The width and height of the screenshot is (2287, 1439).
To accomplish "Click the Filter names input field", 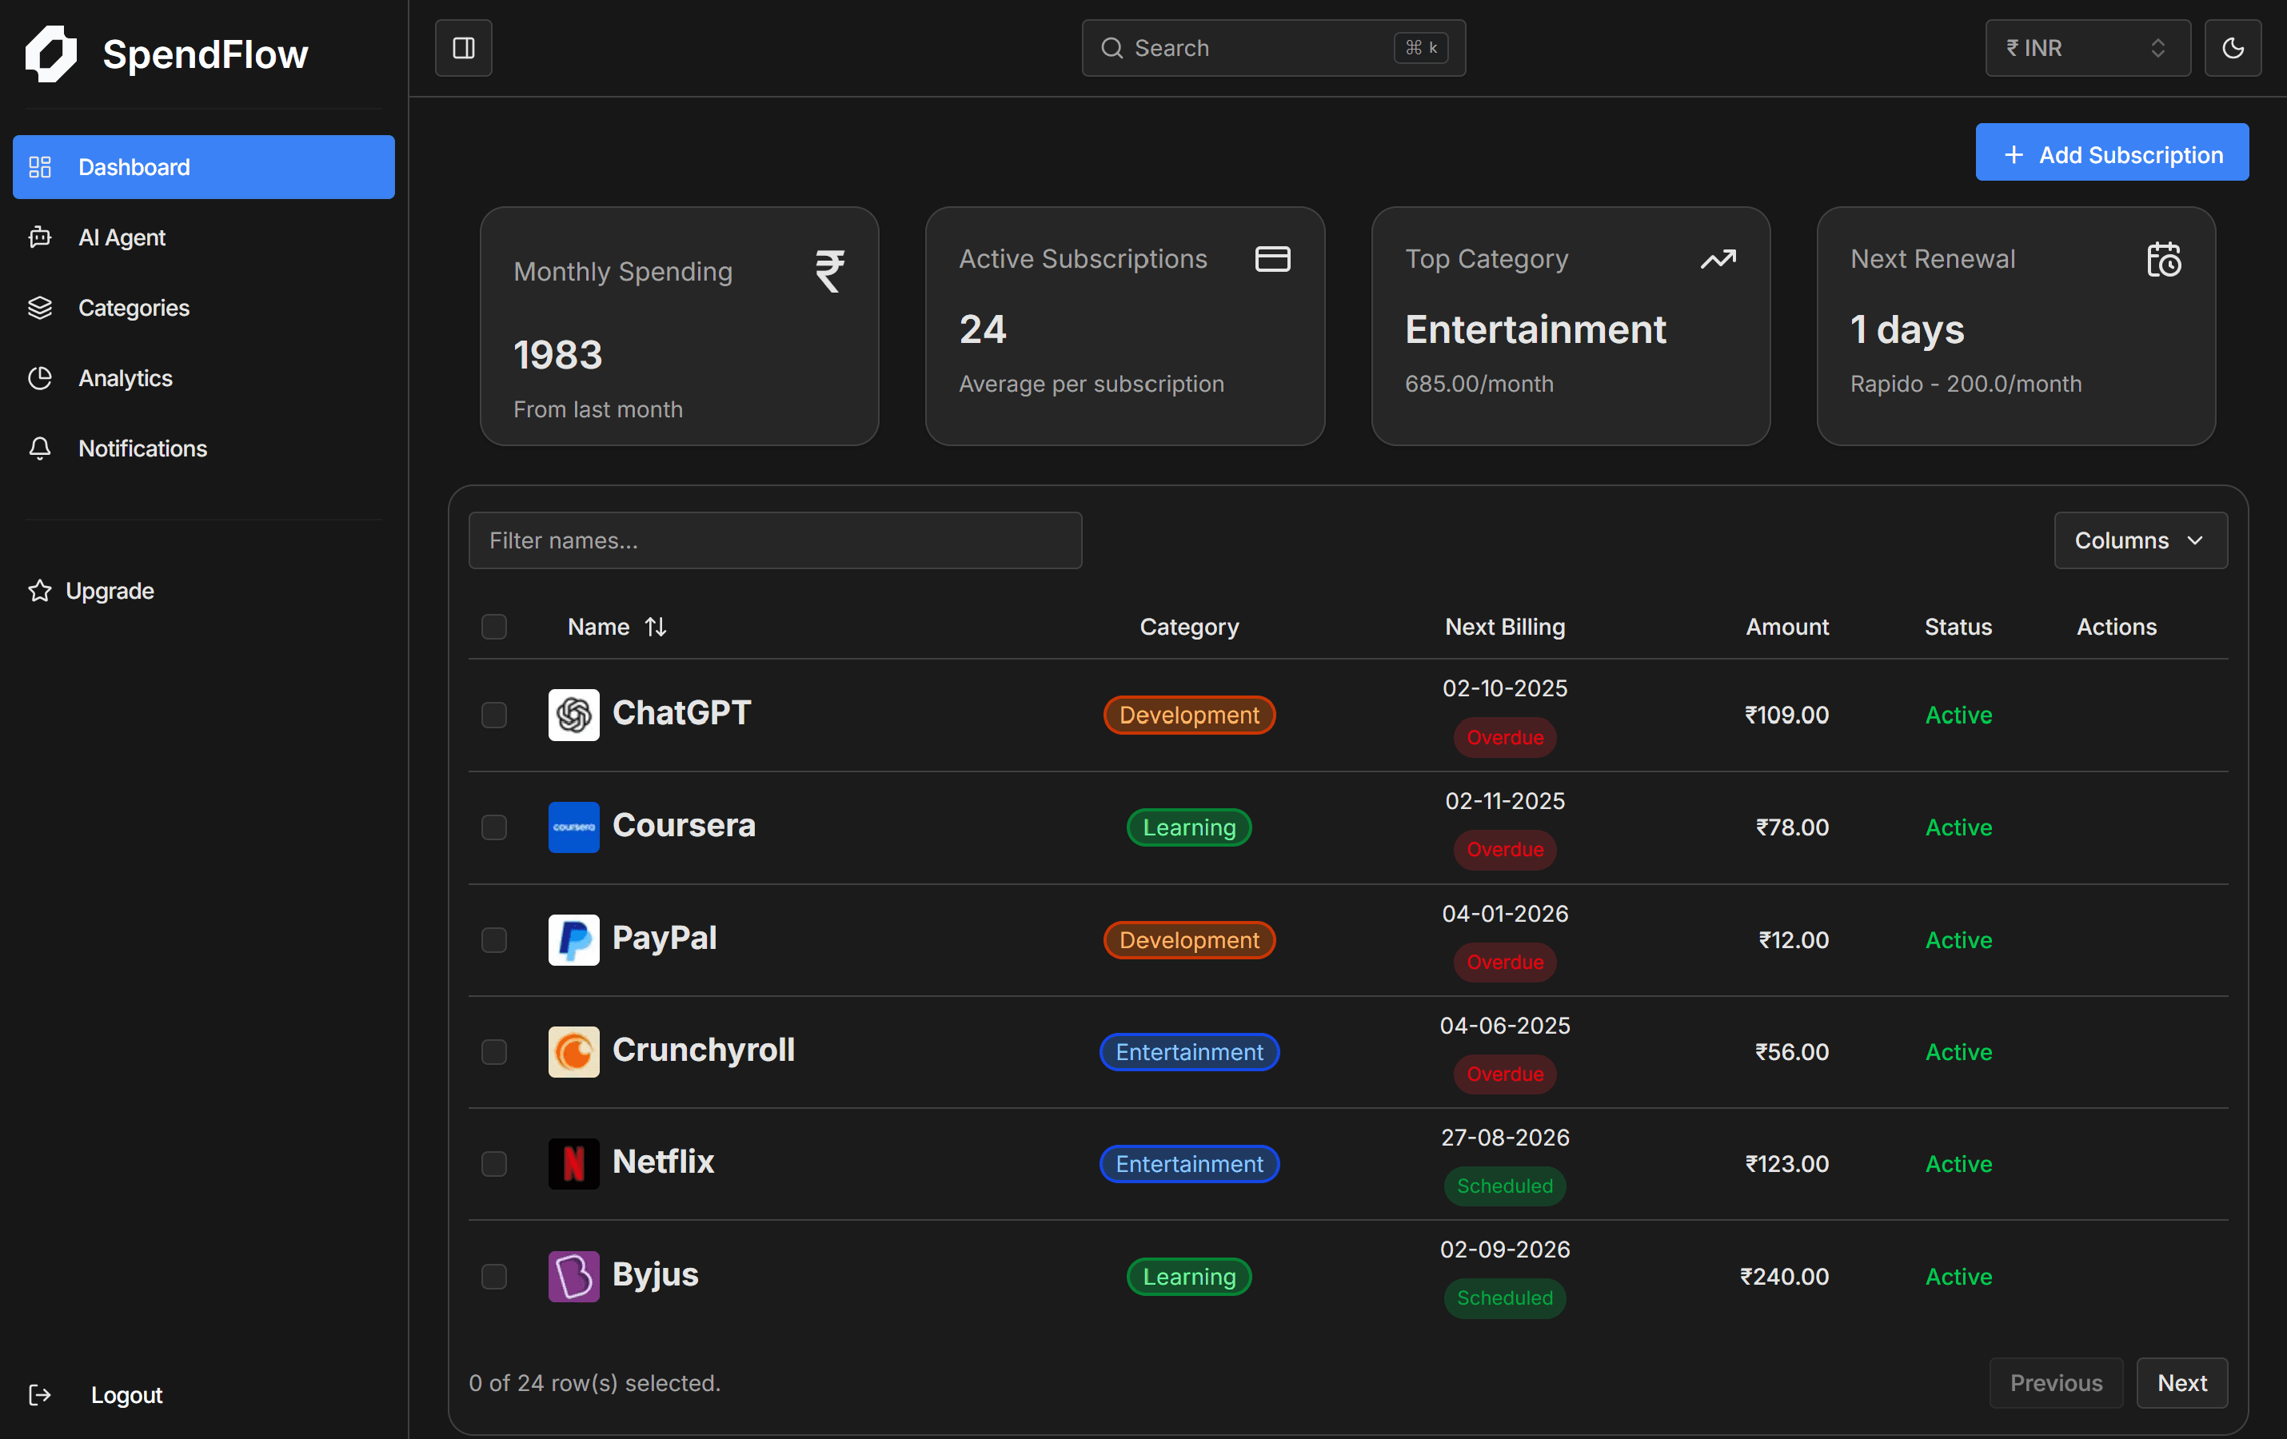I will (775, 540).
